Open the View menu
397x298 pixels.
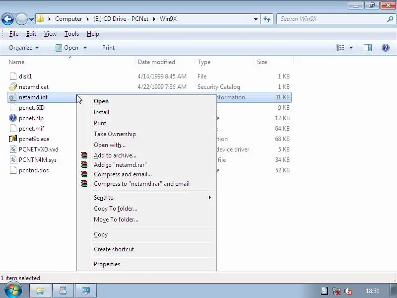[50, 34]
